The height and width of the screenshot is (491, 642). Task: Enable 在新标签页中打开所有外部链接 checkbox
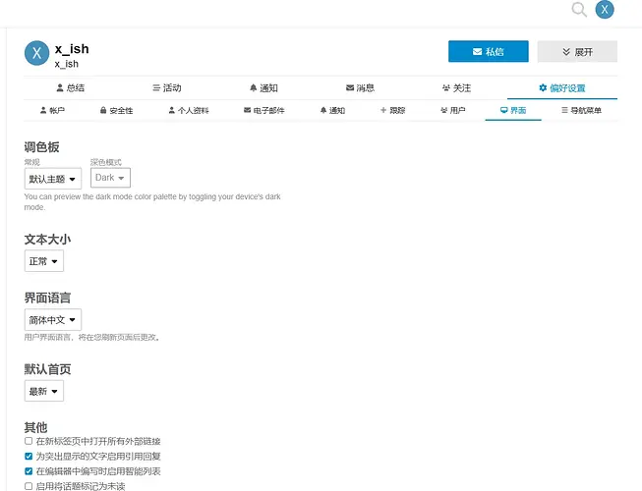(29, 442)
